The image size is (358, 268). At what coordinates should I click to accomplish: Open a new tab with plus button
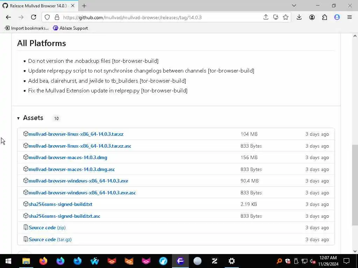(84, 6)
